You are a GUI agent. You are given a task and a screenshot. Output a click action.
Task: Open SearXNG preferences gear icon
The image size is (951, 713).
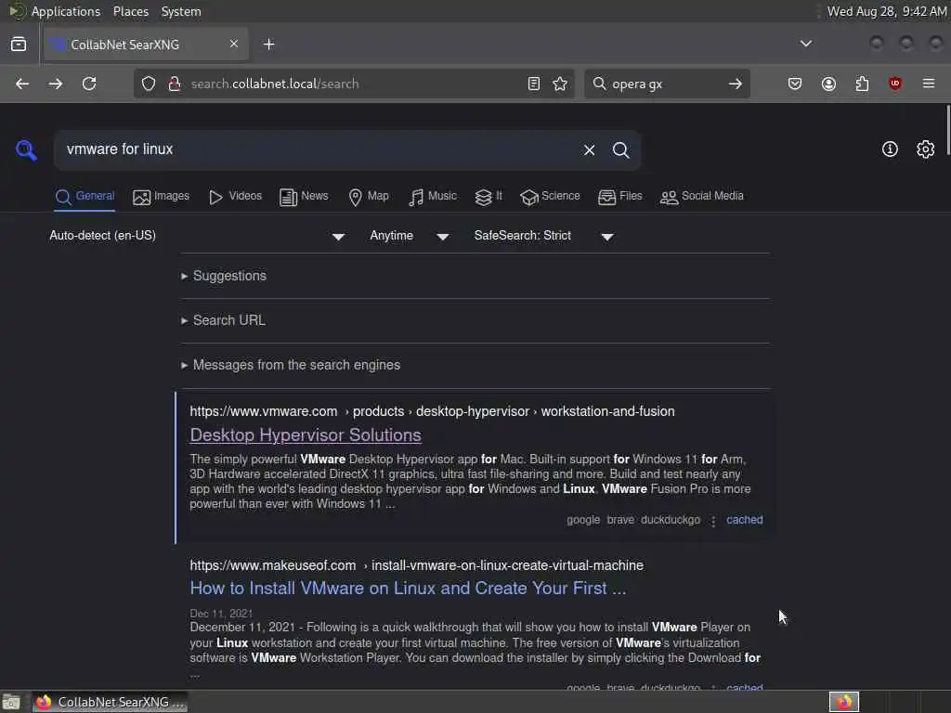point(926,149)
